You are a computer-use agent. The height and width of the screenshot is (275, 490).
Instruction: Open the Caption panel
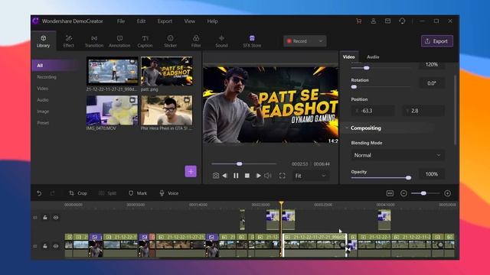coord(145,41)
